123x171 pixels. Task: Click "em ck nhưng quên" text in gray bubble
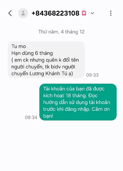pyautogui.click(x=38, y=60)
